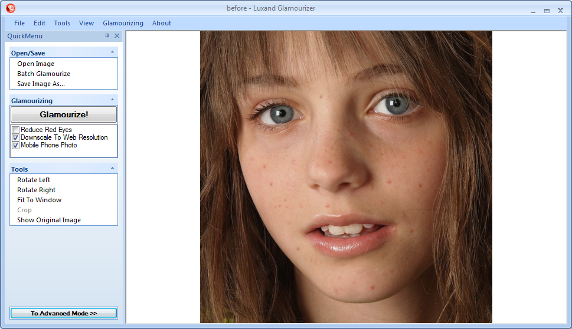Click the portrait photo in preview area
Image resolution: width=572 pixels, height=329 pixels.
(x=346, y=177)
